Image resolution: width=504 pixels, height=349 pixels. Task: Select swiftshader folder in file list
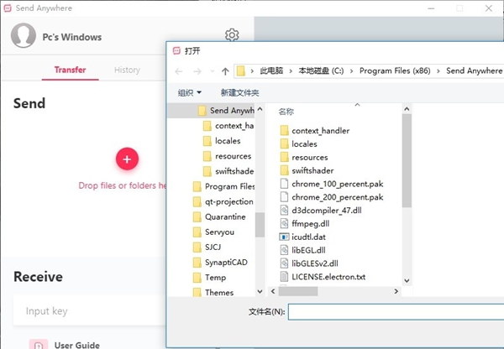coord(307,170)
